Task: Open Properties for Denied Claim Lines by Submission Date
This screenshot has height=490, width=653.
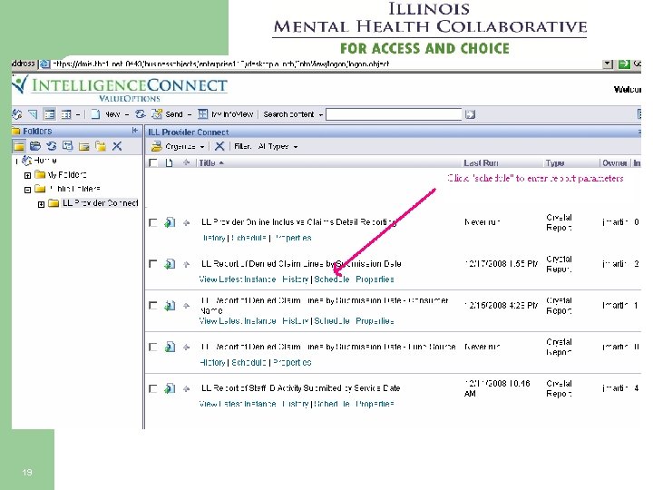Action: click(375, 279)
